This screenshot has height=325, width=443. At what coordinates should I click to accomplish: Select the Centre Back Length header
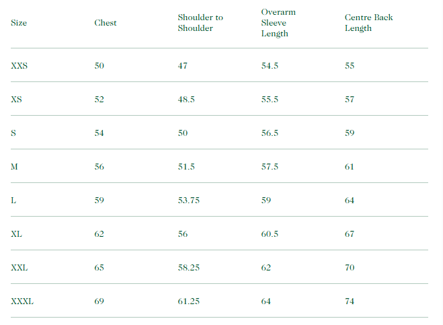click(x=368, y=23)
